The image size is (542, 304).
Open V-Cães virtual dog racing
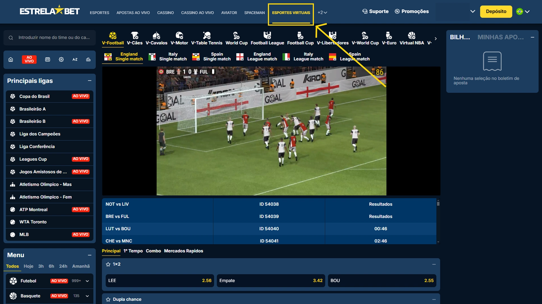pos(135,39)
